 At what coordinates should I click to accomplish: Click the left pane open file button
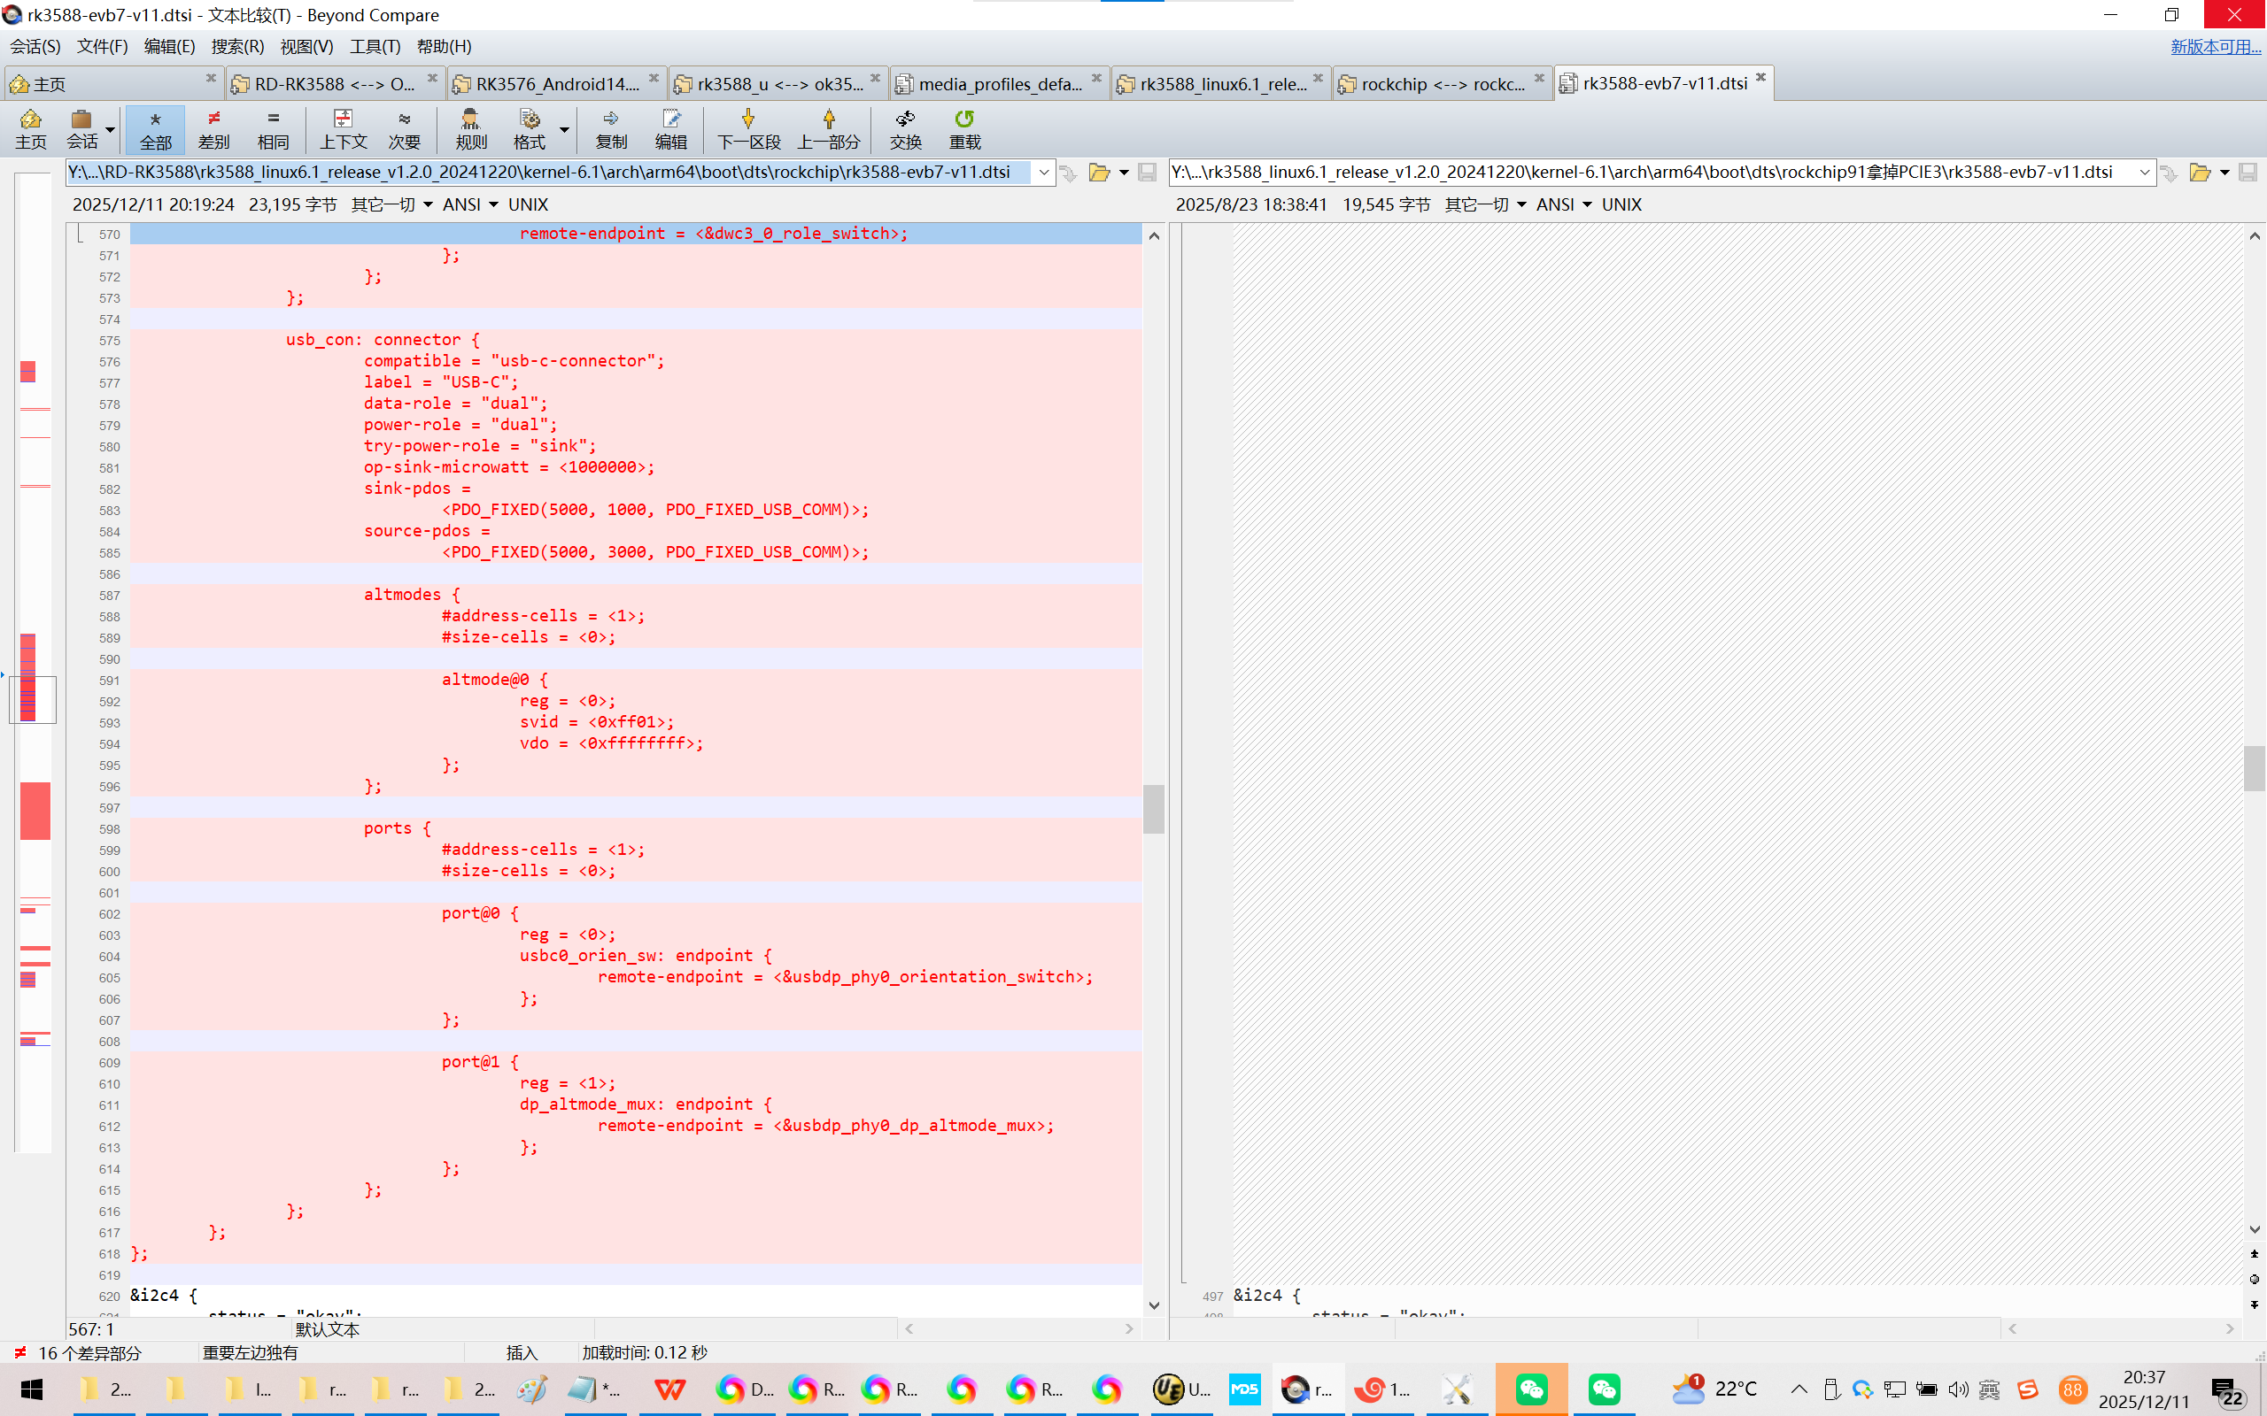1099,173
